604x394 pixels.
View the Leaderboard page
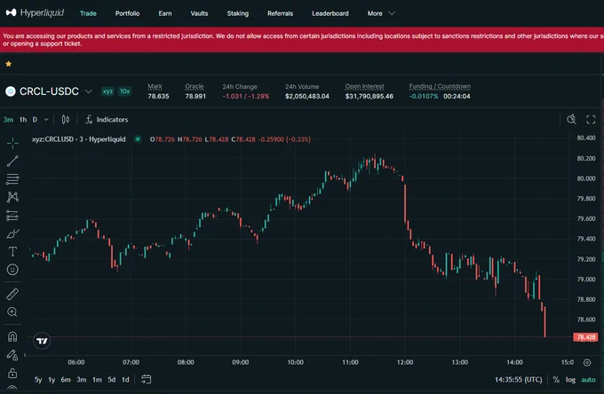(330, 13)
